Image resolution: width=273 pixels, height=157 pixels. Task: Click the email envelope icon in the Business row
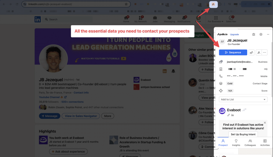[221, 62]
